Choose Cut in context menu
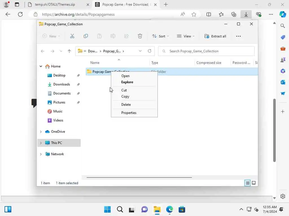 134,90
